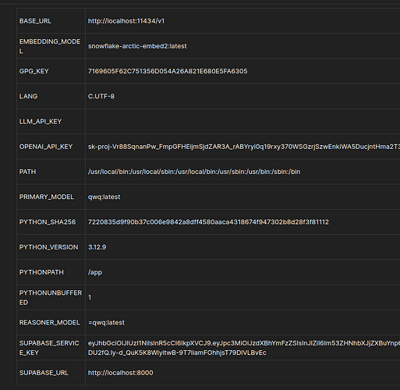Click the C.UTF-8 value cell
Screen dimensions: 400x390
coord(242,97)
